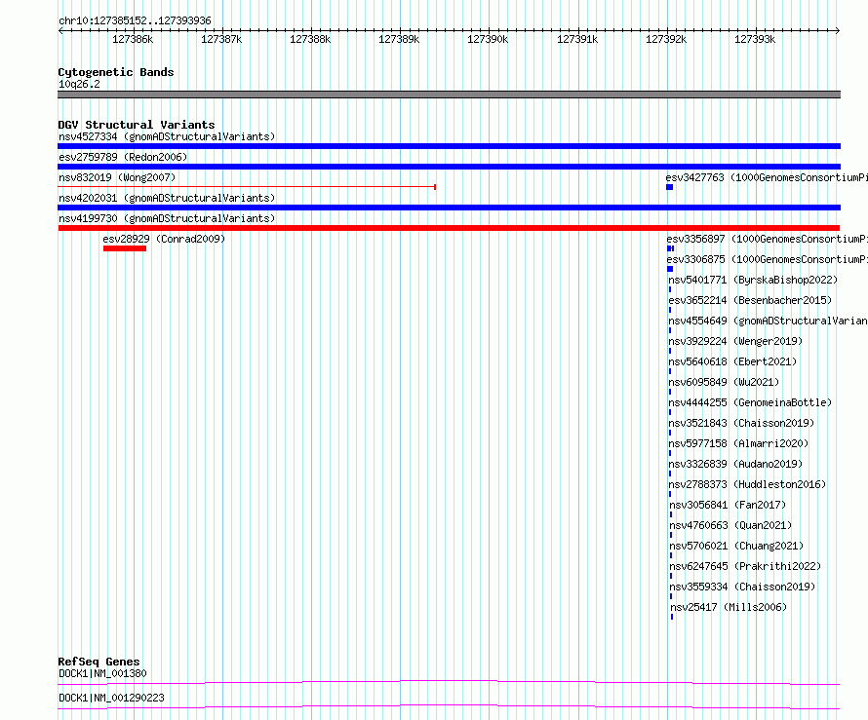The image size is (868, 720).
Task: Open esv3306875 1000GenomesConsortium label
Action: click(768, 259)
